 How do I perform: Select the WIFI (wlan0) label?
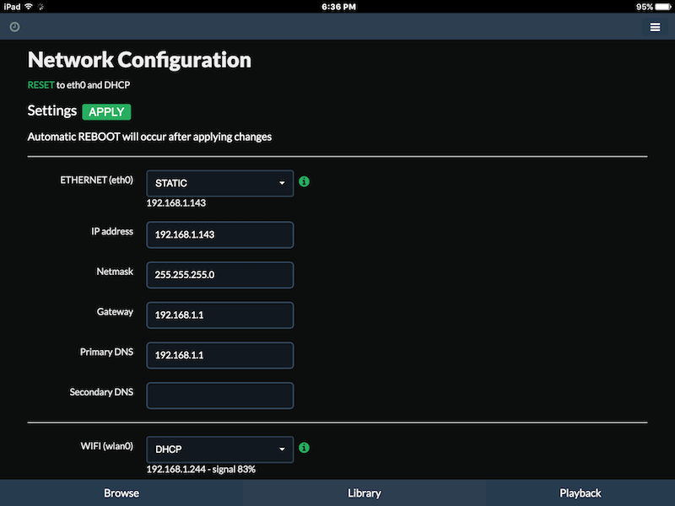point(107,446)
